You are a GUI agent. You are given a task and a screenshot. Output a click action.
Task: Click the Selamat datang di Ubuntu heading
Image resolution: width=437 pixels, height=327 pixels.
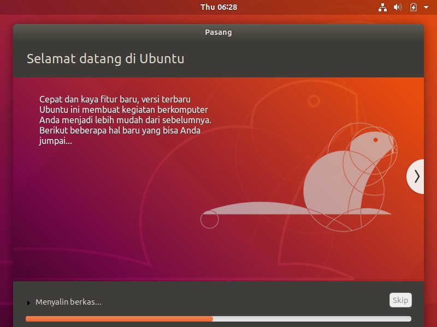click(105, 59)
